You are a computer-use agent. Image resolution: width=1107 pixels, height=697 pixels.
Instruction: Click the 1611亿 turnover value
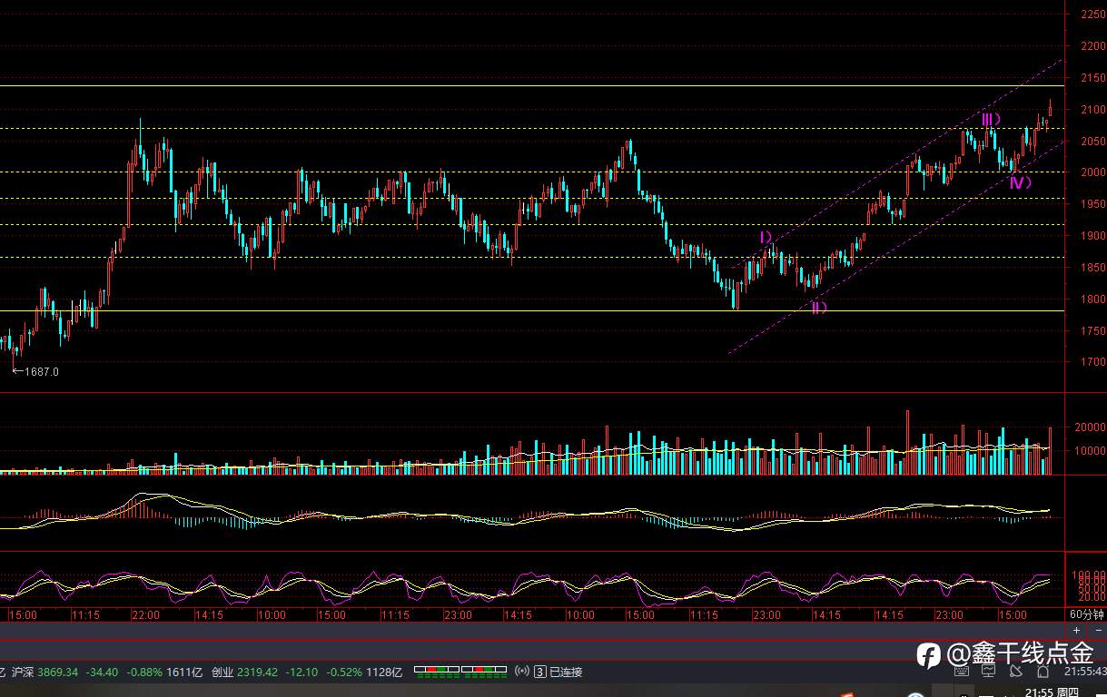185,672
